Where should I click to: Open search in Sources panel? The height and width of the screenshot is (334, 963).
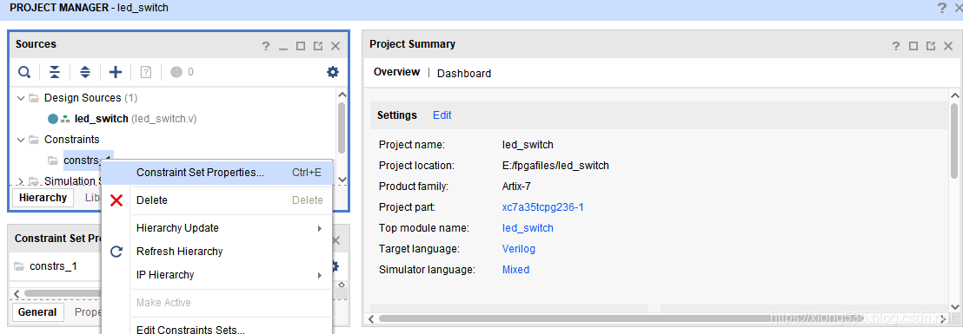[x=24, y=72]
